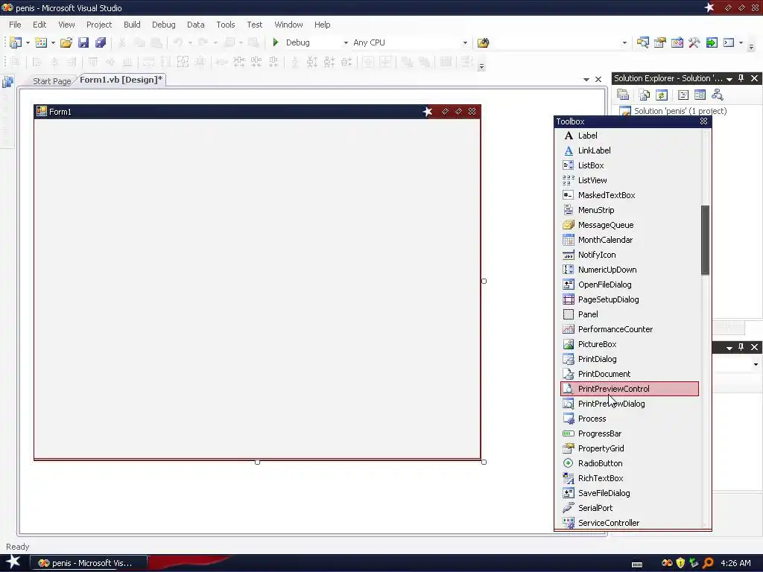Pick ListView from the Toolbox
The image size is (763, 572).
pos(630,180)
